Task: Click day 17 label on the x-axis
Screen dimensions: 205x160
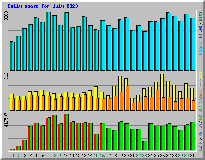Action: (x=108, y=156)
